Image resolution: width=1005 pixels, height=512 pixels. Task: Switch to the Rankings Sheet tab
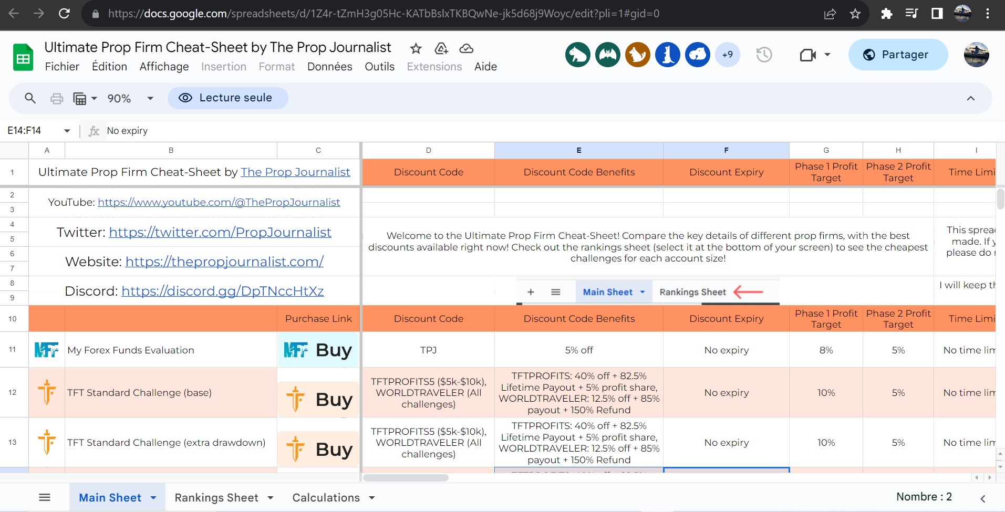tap(216, 497)
